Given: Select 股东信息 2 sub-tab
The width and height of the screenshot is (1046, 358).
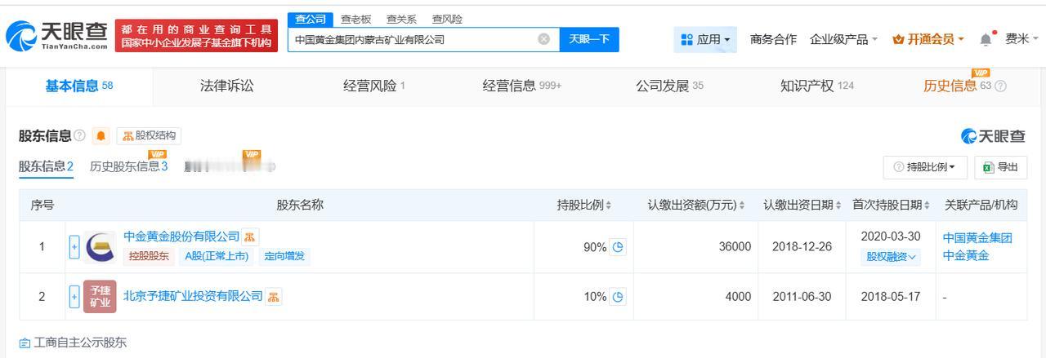Looking at the screenshot, I should point(47,166).
